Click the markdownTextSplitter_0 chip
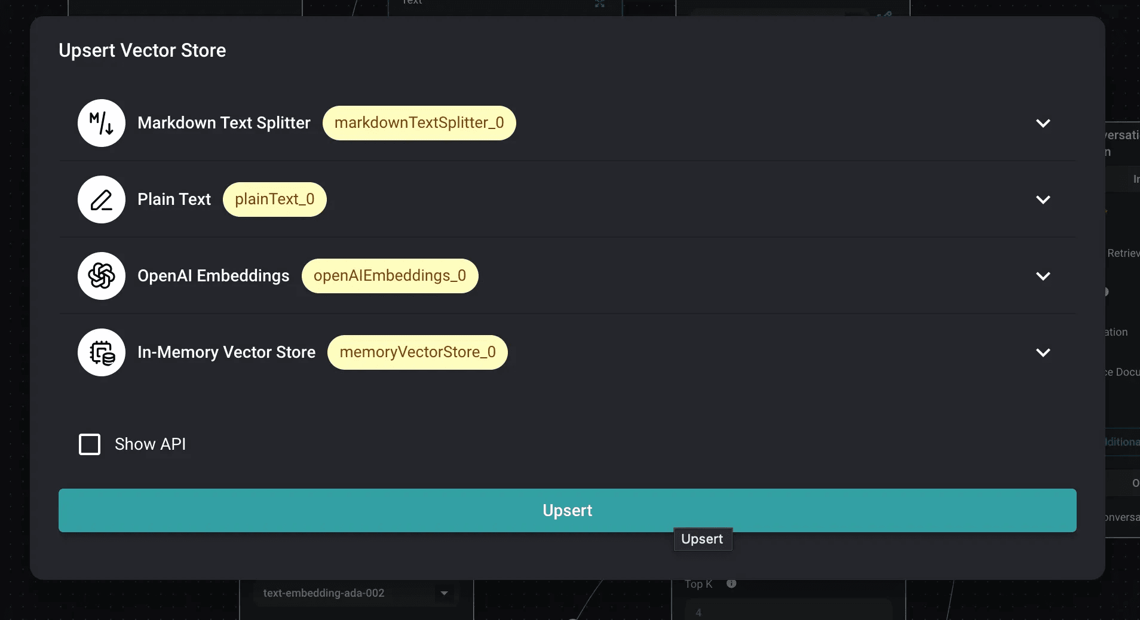1140x620 pixels. tap(419, 123)
